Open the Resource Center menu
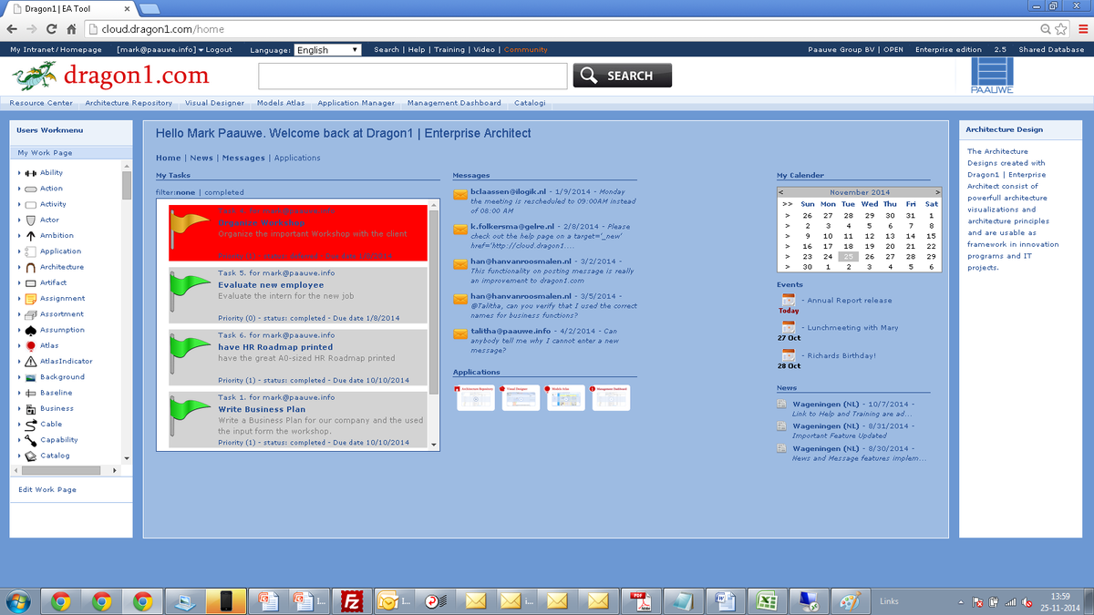 (41, 103)
